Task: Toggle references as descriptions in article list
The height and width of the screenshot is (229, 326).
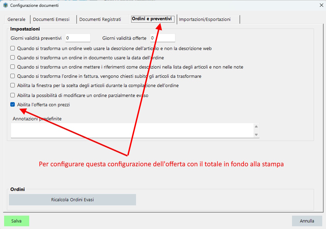Action: coord(13,67)
